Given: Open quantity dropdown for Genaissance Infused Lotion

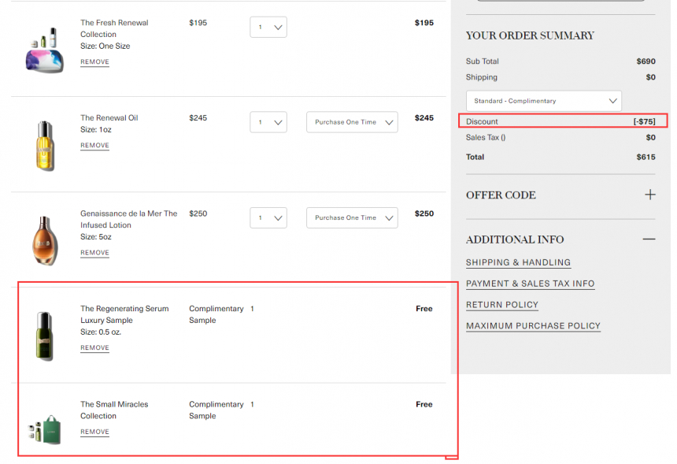Looking at the screenshot, I should tap(268, 217).
